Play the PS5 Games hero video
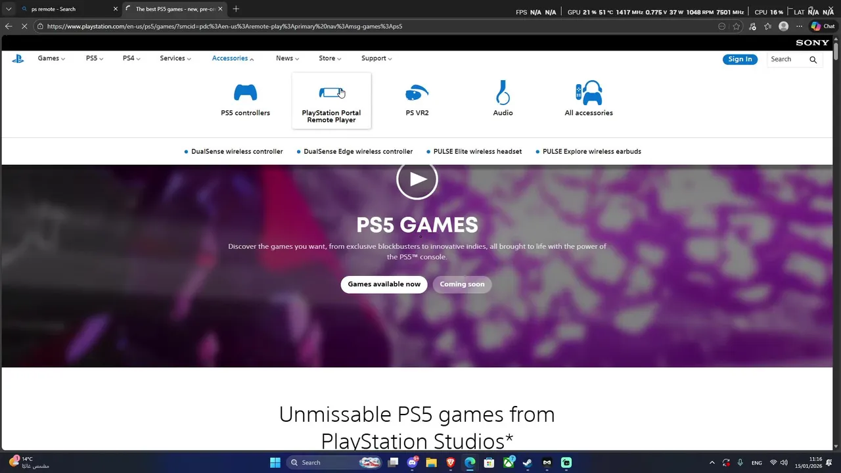841x473 pixels. click(x=417, y=179)
